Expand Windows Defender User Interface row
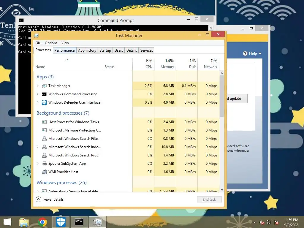This screenshot has height=228, width=304. tap(38, 102)
